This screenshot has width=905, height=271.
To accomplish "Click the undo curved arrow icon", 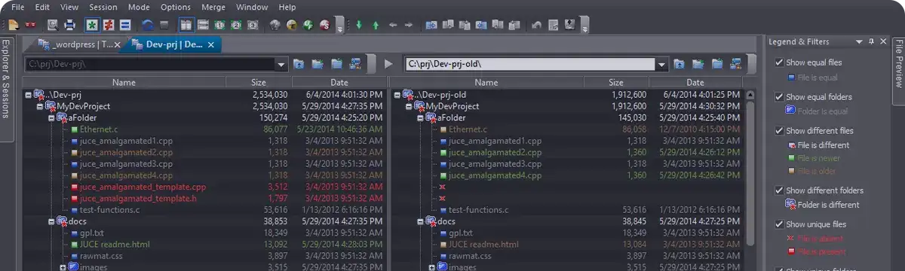I will [x=536, y=25].
